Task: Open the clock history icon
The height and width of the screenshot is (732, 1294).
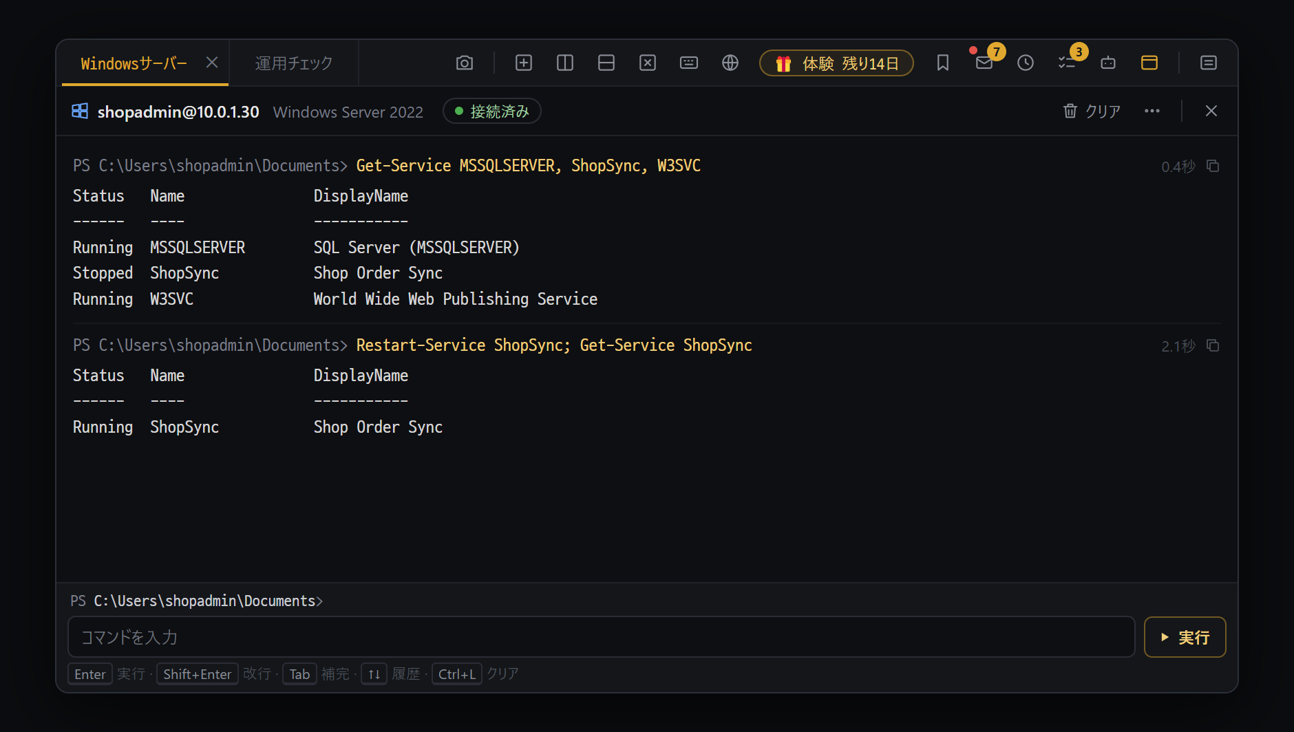Action: pyautogui.click(x=1026, y=63)
